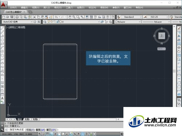
Task: Open the Text Style manager icon
Action: (119, 17)
